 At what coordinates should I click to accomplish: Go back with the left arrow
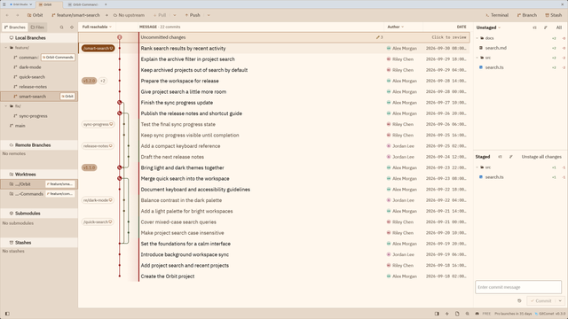[7, 15]
